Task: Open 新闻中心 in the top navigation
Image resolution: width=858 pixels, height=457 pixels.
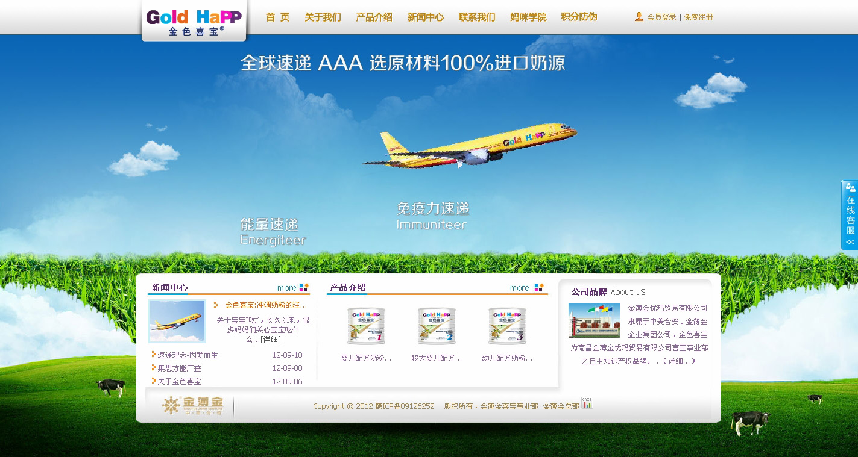Action: pyautogui.click(x=425, y=17)
